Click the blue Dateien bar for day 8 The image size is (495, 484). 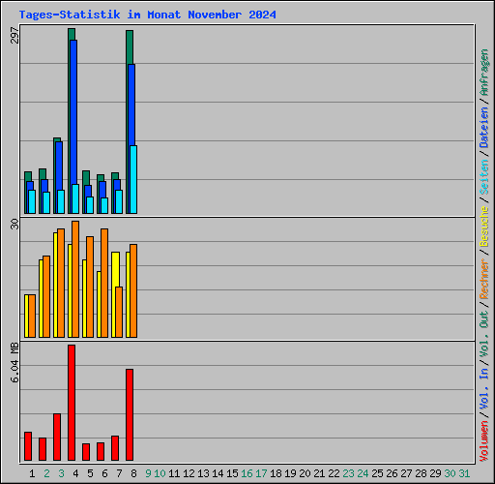(x=131, y=105)
